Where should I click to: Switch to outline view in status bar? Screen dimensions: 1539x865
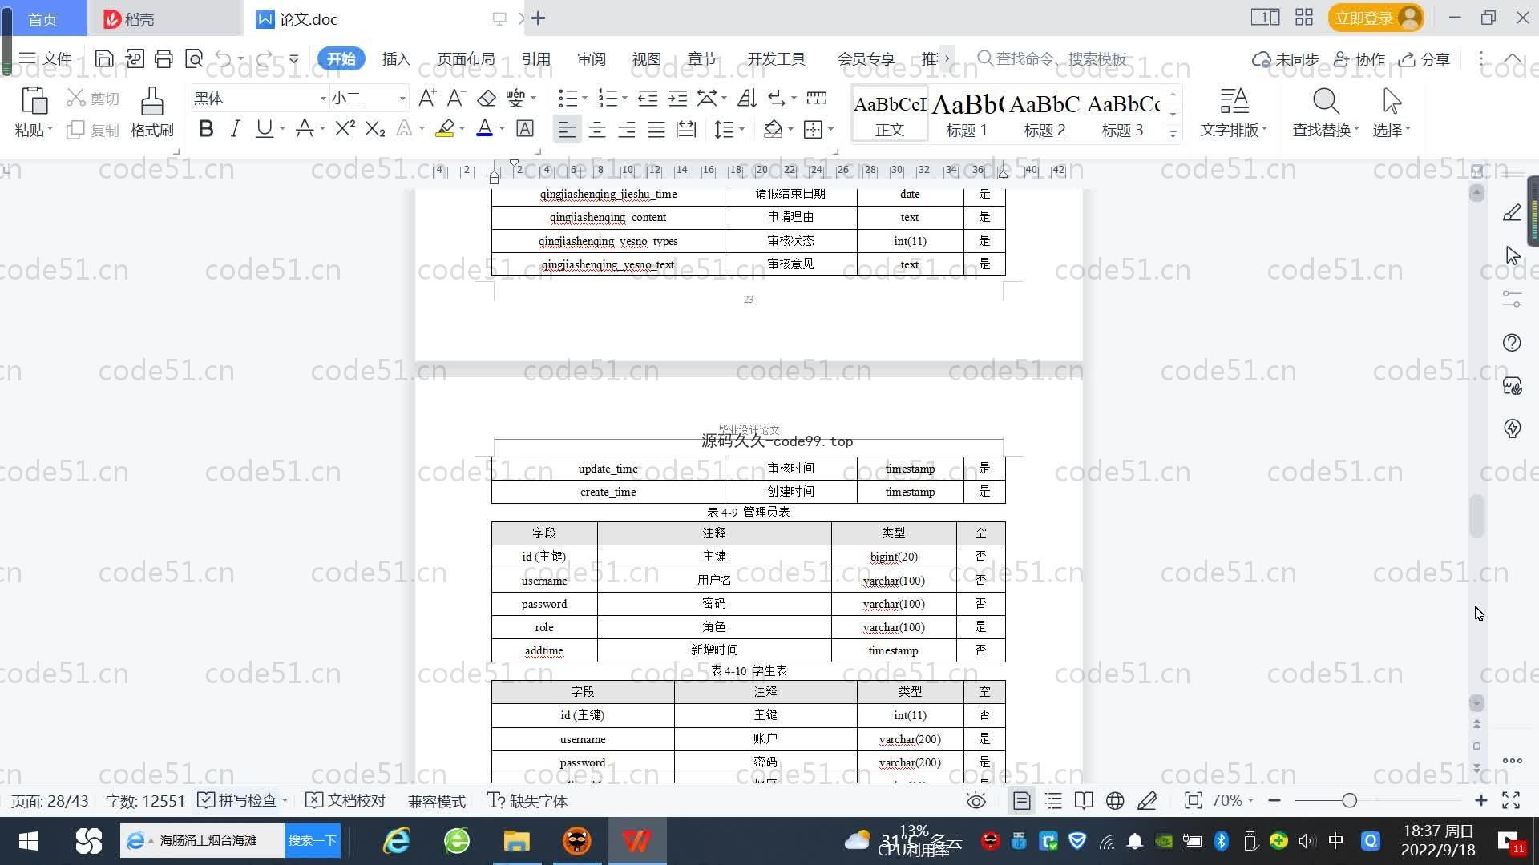coord(1053,801)
